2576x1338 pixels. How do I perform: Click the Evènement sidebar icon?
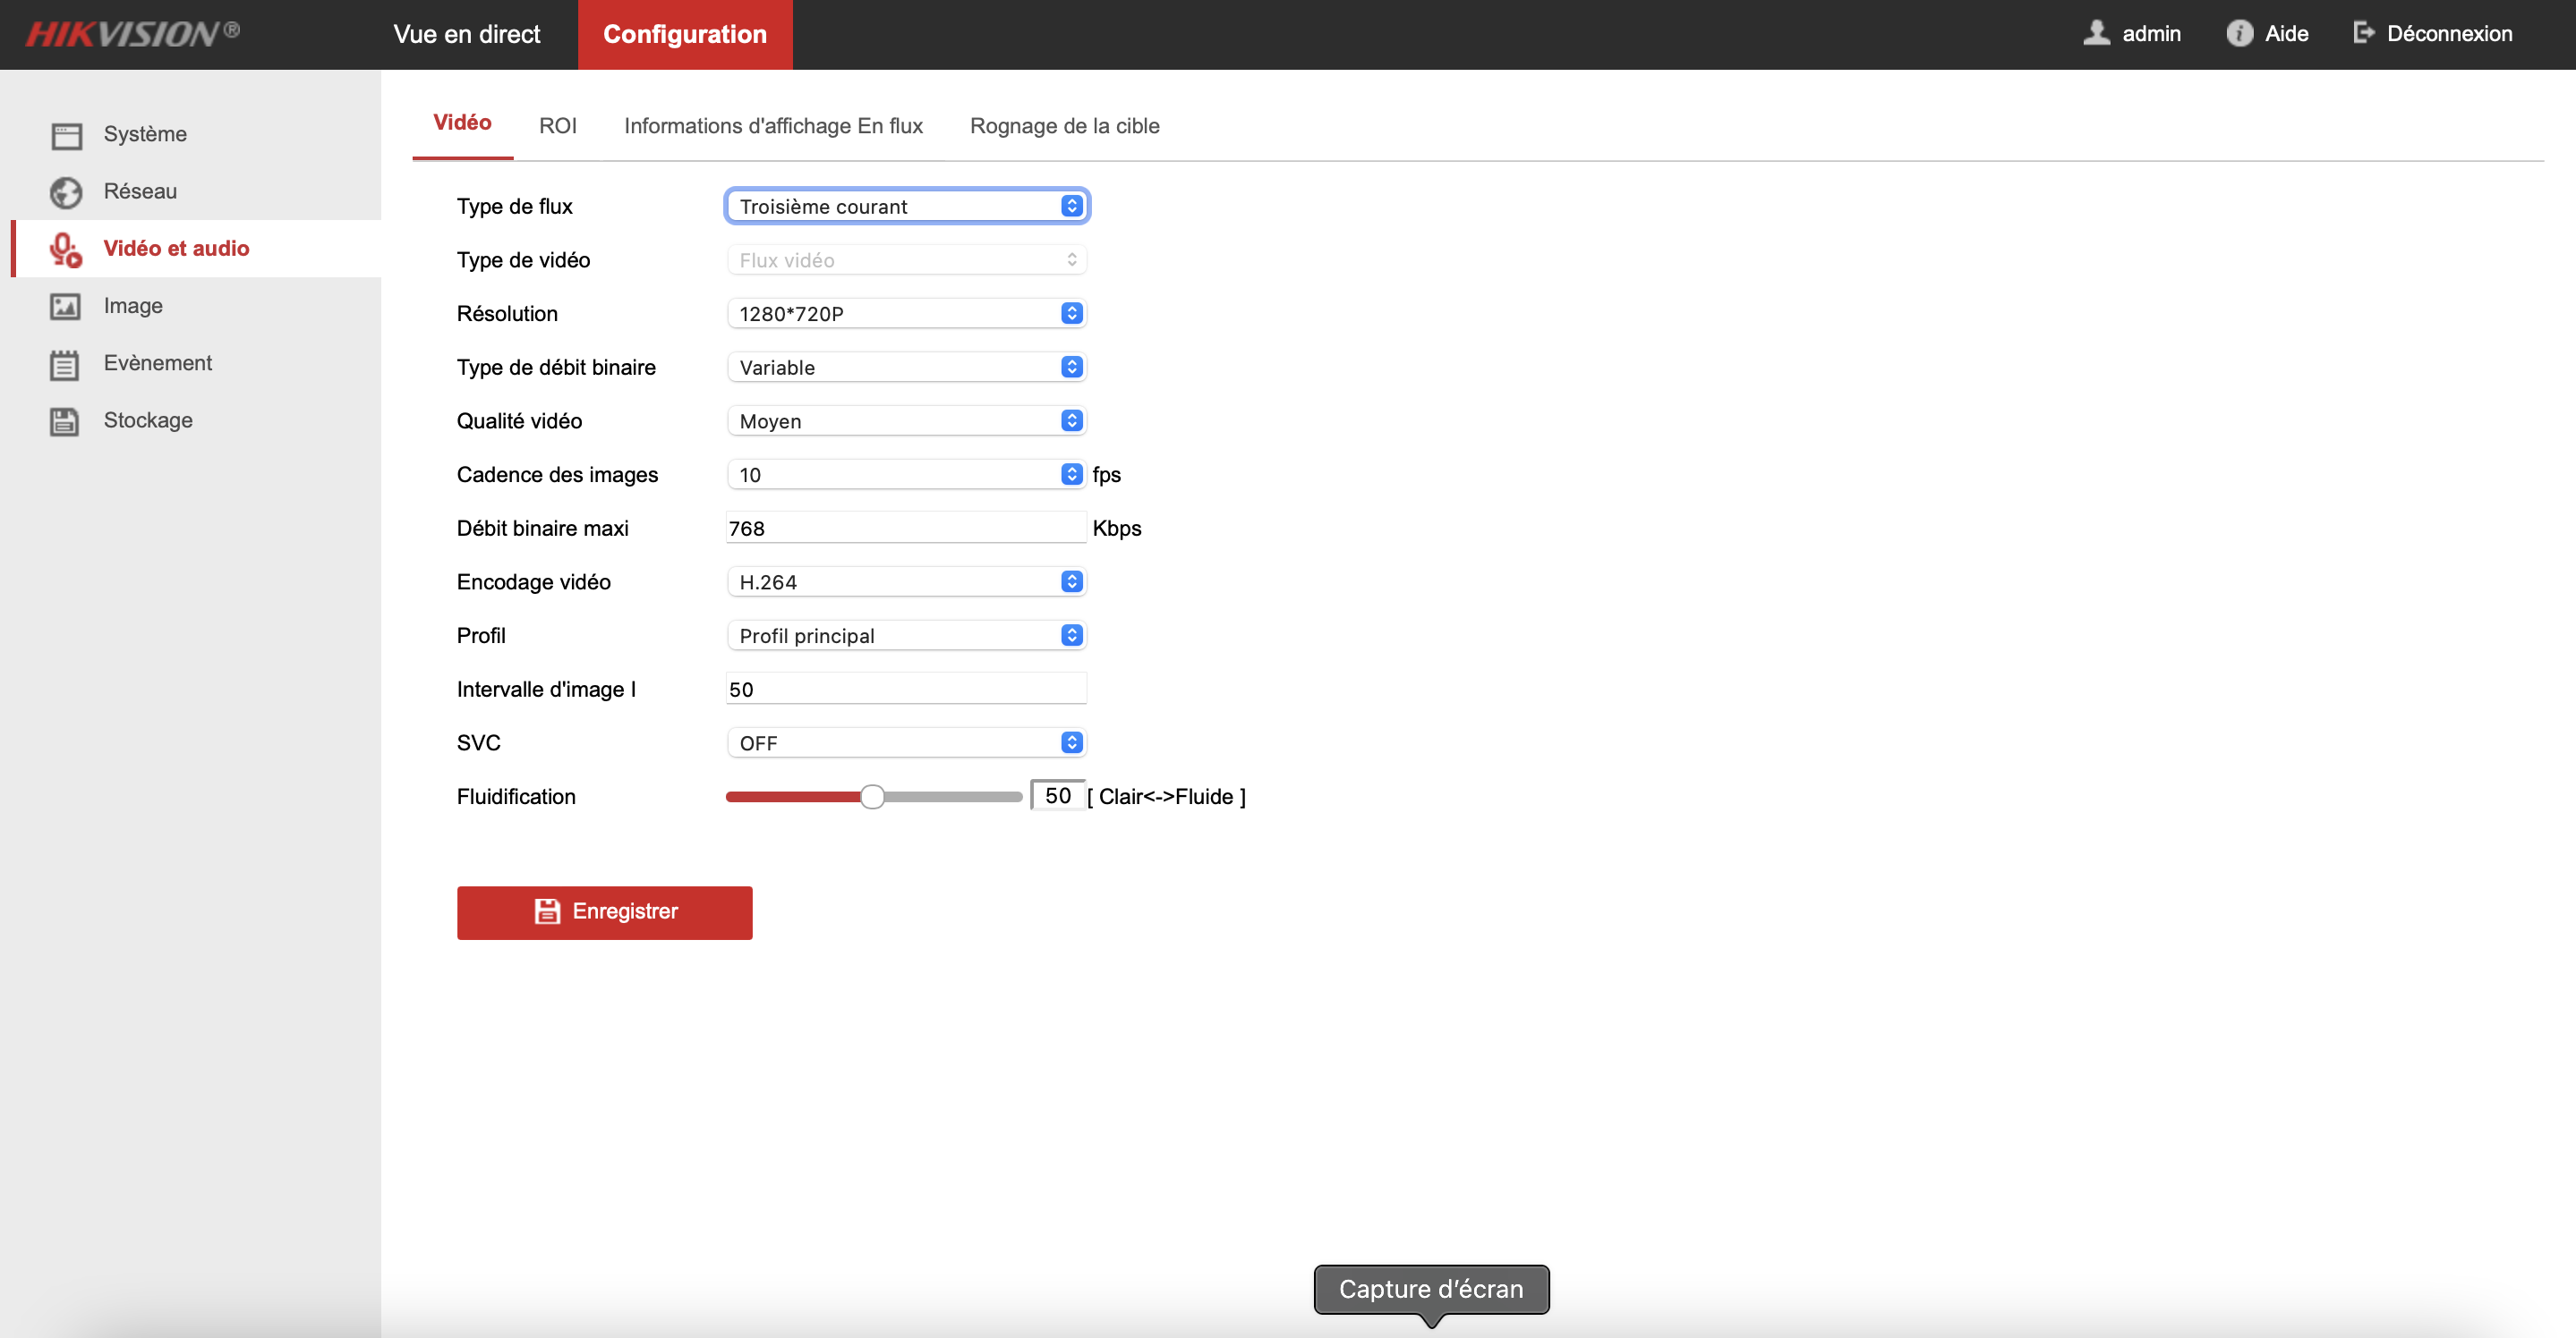pyautogui.click(x=63, y=362)
